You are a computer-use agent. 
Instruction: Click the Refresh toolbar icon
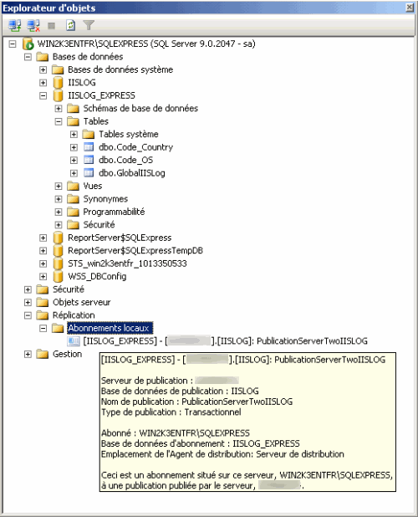tap(70, 25)
